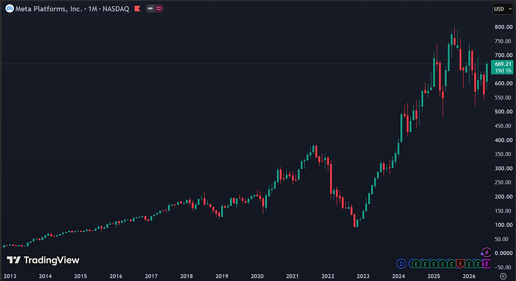
Task: Click the 700.00 price axis label
Action: 503,55
